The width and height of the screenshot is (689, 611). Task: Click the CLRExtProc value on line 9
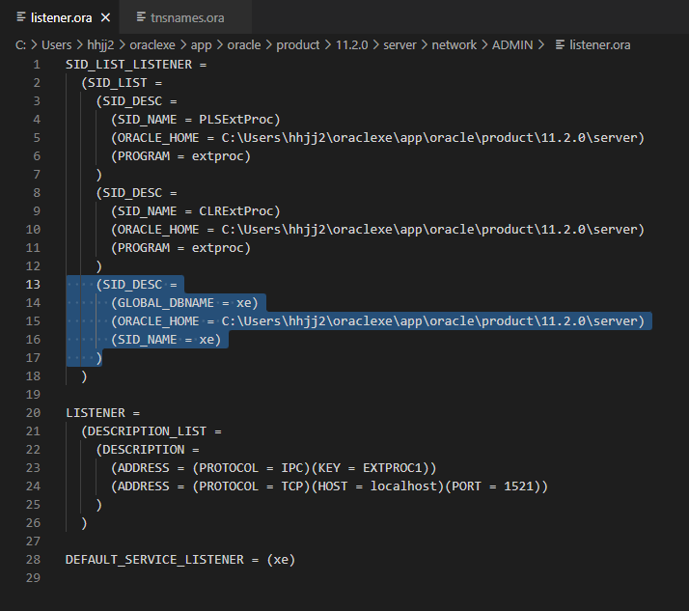click(236, 211)
